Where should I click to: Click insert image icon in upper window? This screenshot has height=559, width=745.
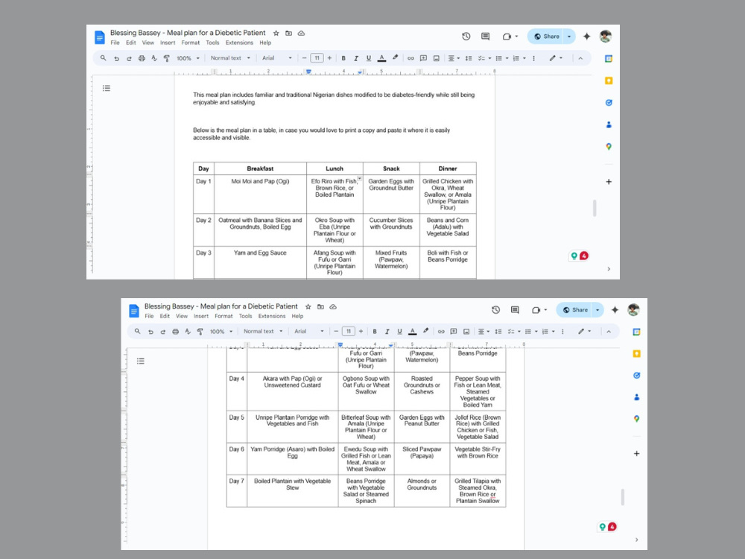coord(436,58)
